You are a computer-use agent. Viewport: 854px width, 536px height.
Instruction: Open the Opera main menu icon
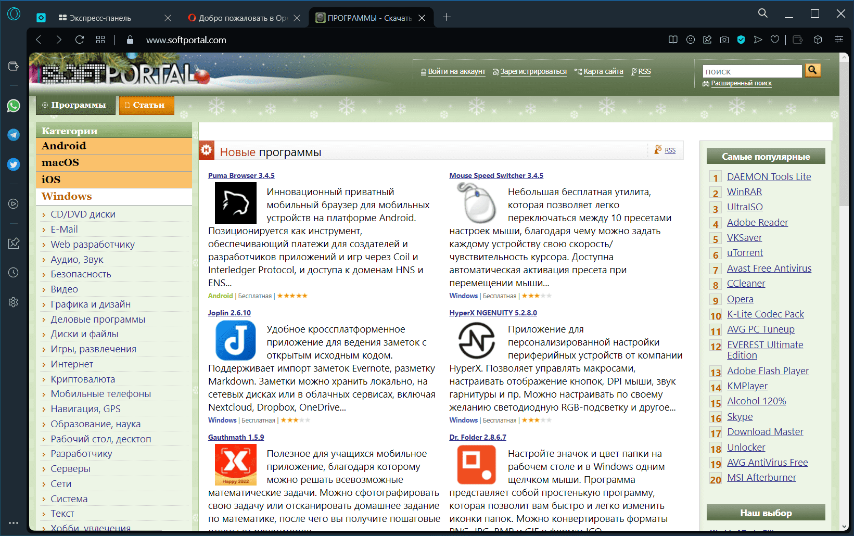click(14, 14)
